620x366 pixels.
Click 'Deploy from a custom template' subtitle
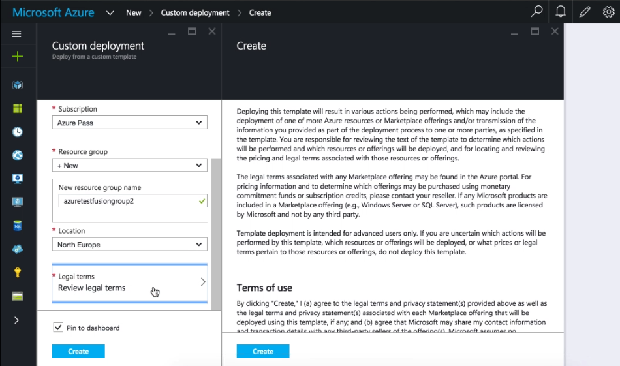pos(95,57)
